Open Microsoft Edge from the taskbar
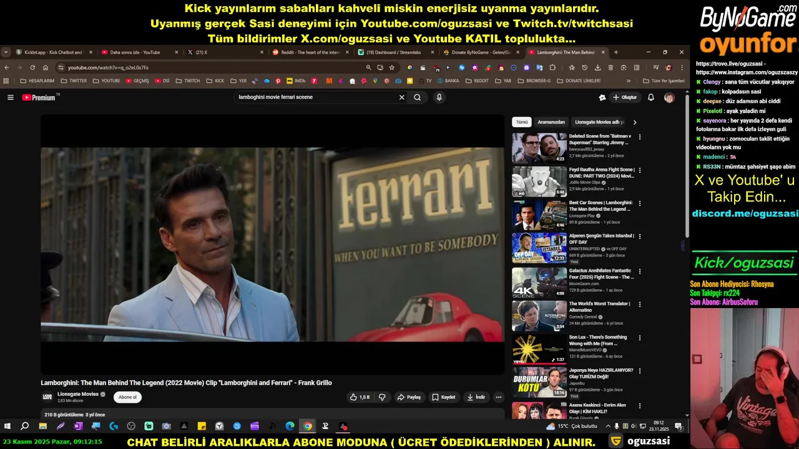The height and width of the screenshot is (449, 799). coord(290,427)
